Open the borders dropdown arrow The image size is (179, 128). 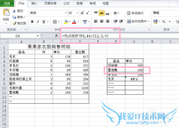click(59, 22)
